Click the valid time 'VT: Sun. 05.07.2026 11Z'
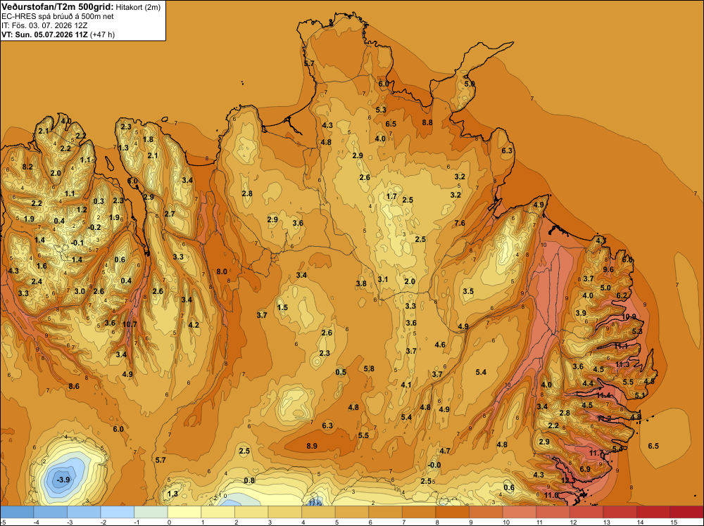 coord(45,34)
